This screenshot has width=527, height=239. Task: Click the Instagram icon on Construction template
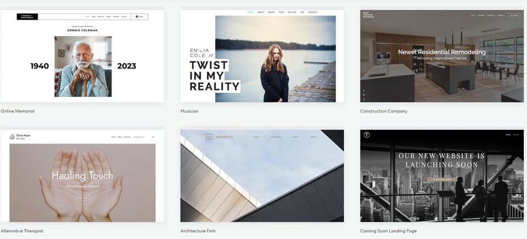(363, 96)
